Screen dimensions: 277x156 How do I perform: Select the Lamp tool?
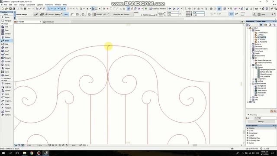[x=6, y=94]
